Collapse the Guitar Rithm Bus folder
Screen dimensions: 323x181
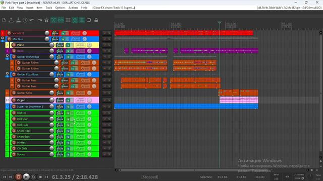coord(7,56)
